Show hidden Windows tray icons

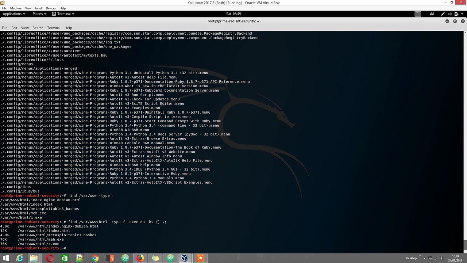(424, 258)
